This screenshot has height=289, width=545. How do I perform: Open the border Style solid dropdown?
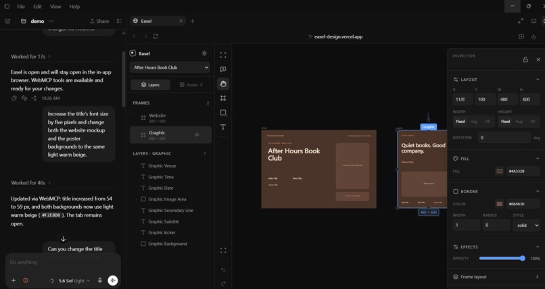click(x=527, y=225)
